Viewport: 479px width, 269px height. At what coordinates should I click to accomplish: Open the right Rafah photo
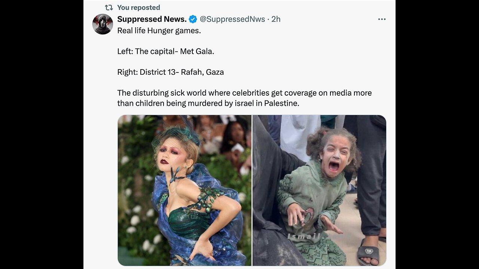[x=319, y=190]
